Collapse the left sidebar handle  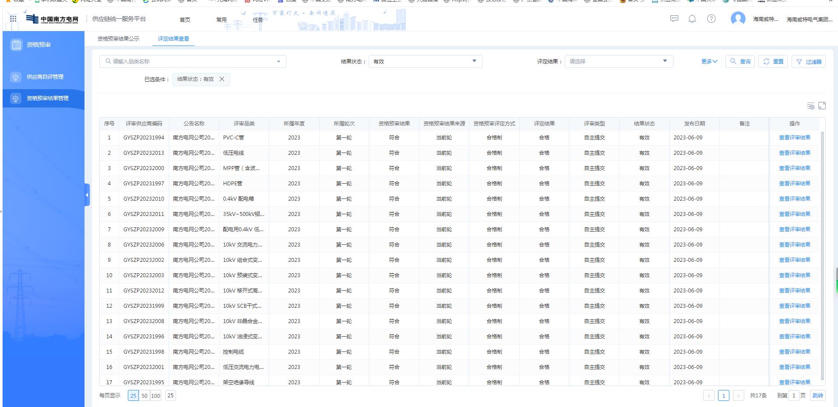click(87, 195)
